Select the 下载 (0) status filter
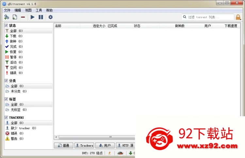245x158 pixels. [28, 36]
